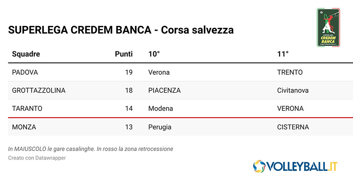
Task: Select the MONZA team cell
Action: [x=24, y=127]
